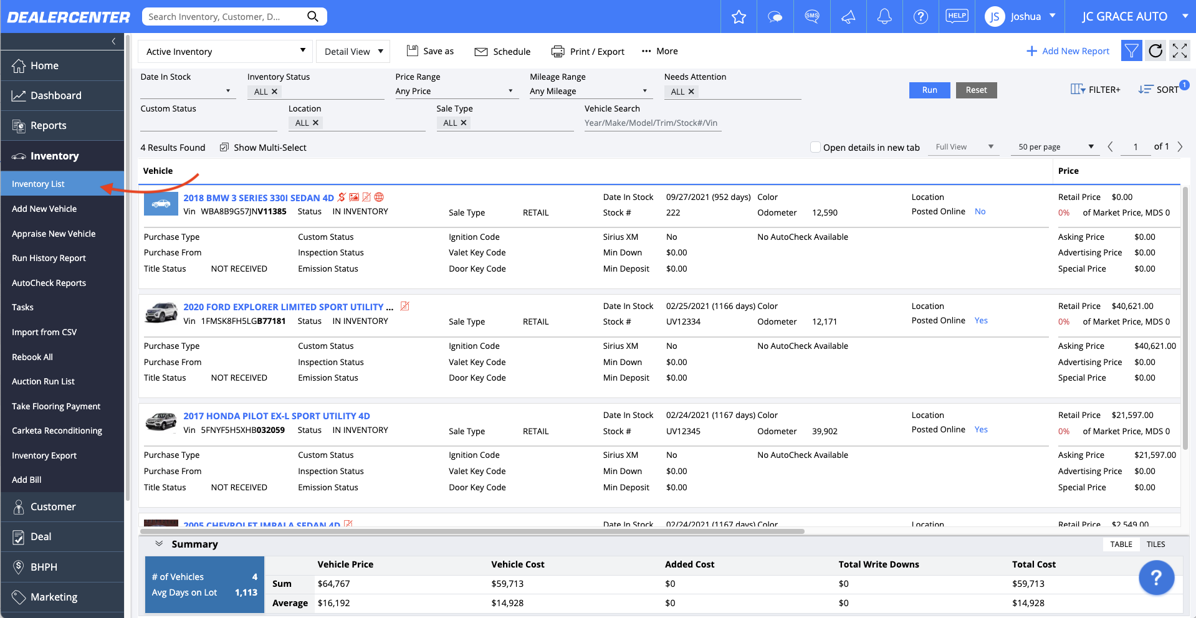Click the filter funnel icon
The width and height of the screenshot is (1196, 618).
[x=1131, y=50]
